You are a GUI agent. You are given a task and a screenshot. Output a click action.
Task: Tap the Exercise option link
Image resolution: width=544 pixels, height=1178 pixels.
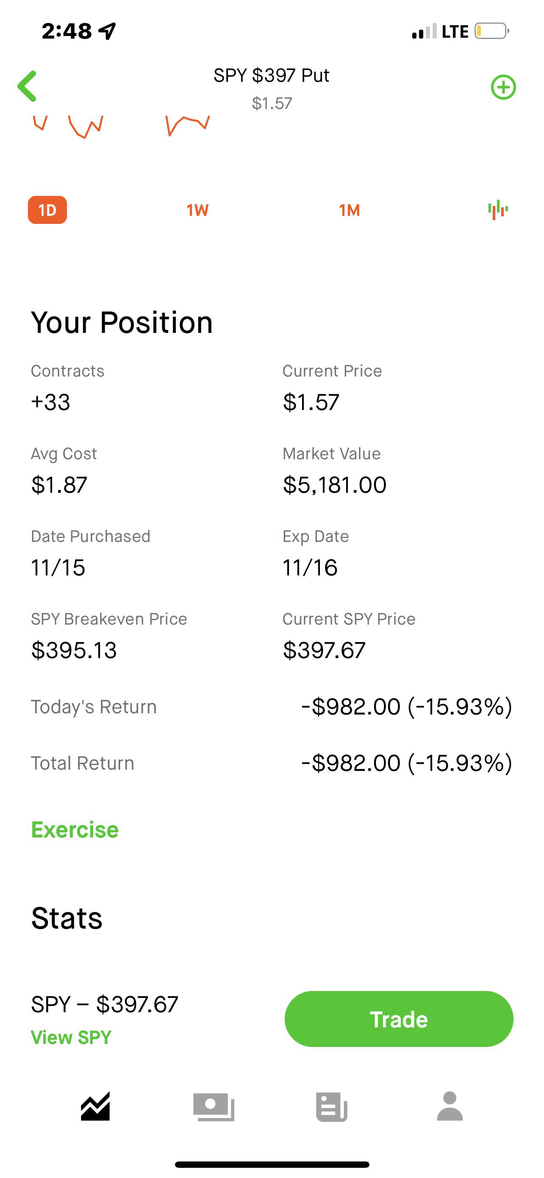point(75,829)
